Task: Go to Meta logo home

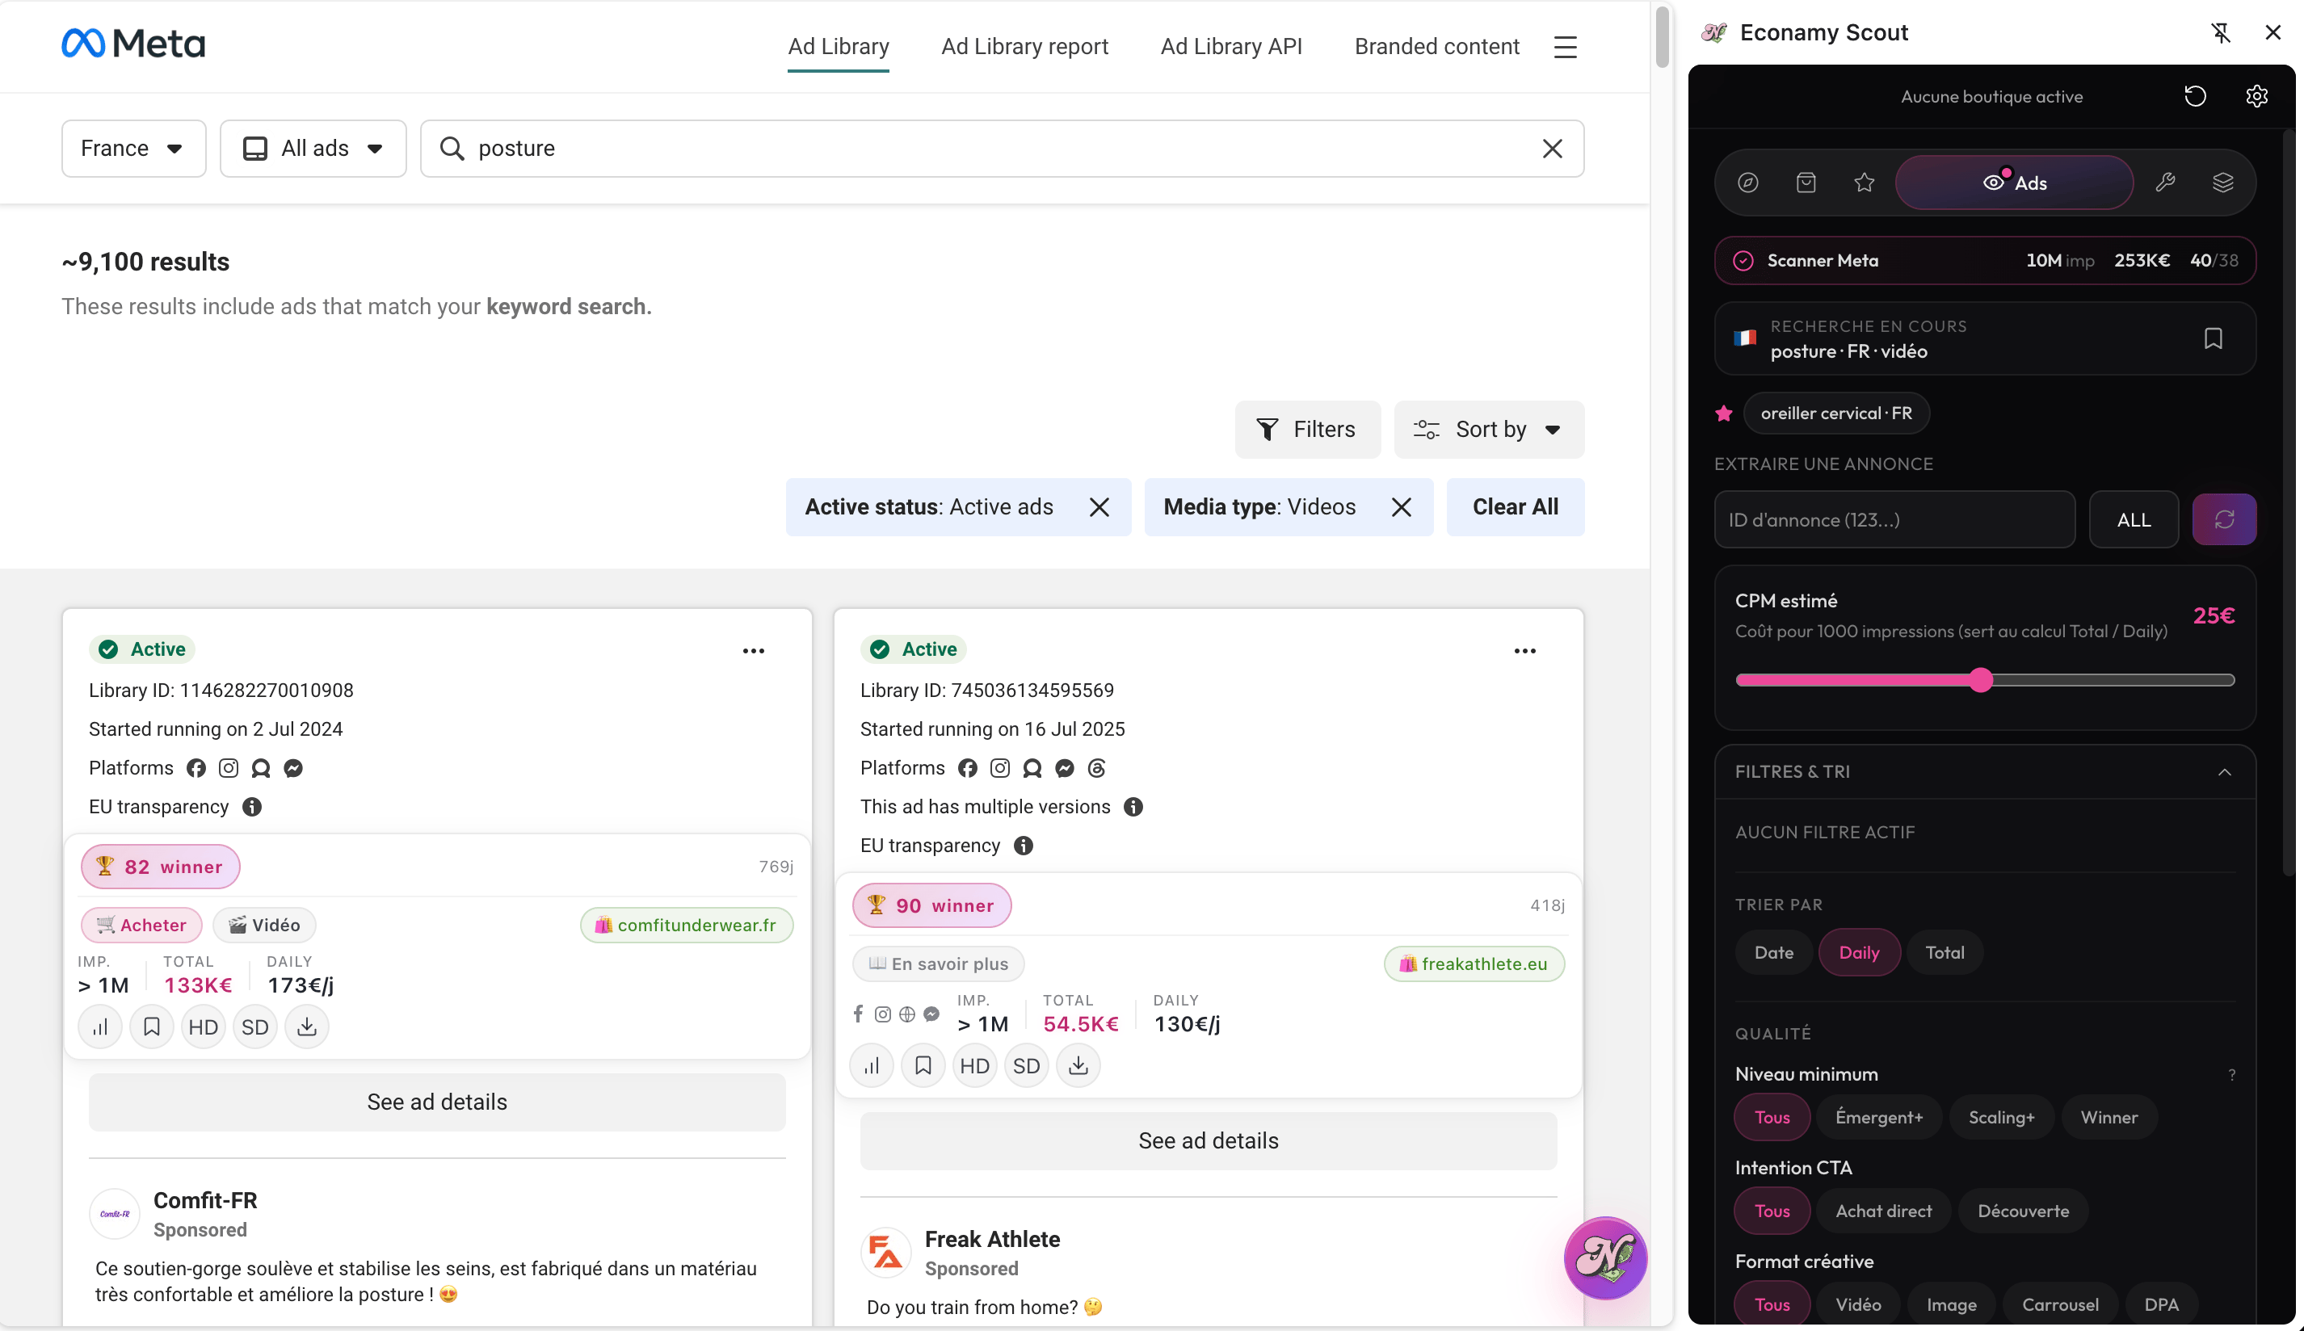Action: pos(133,43)
